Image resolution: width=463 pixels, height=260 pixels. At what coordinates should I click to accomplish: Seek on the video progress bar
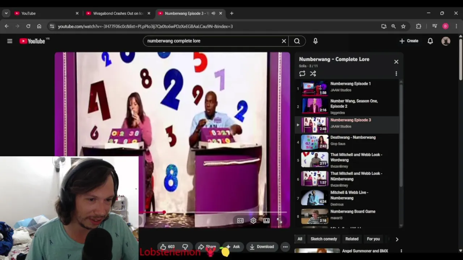(x=213, y=212)
